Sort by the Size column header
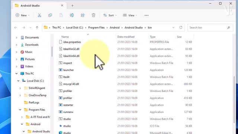The width and height of the screenshot is (238, 134). [179, 37]
